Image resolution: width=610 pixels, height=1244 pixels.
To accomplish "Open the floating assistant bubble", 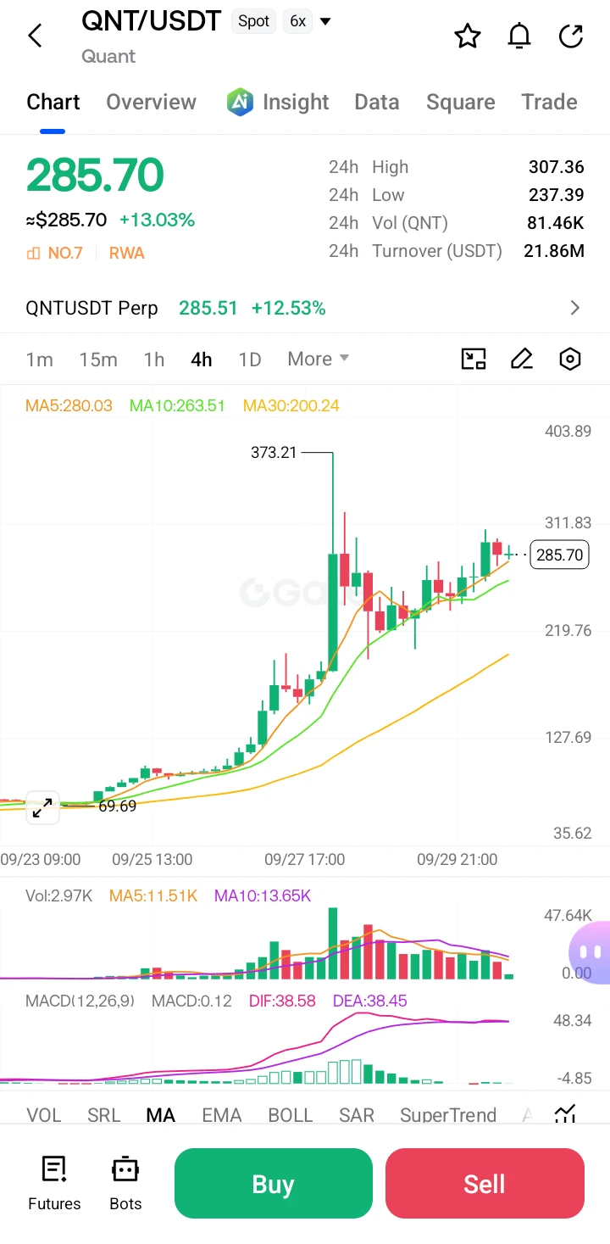I will pyautogui.click(x=590, y=953).
